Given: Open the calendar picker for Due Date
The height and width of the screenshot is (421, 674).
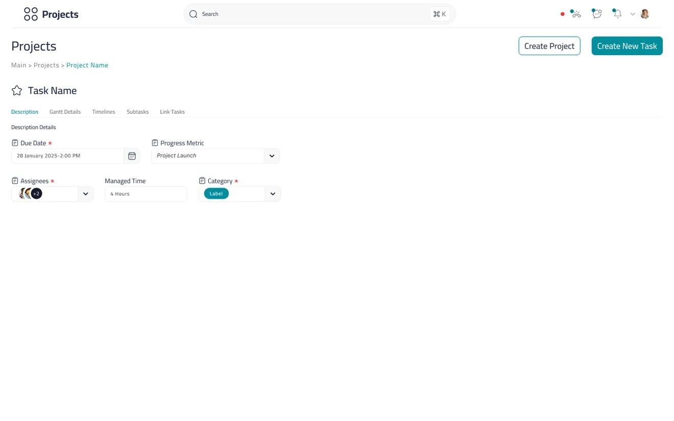Looking at the screenshot, I should [132, 156].
